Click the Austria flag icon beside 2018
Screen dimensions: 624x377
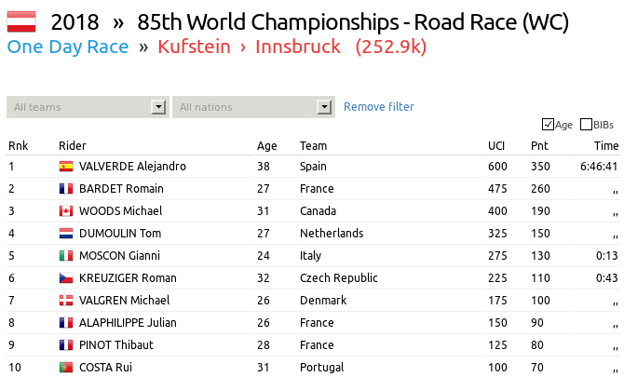coord(21,20)
